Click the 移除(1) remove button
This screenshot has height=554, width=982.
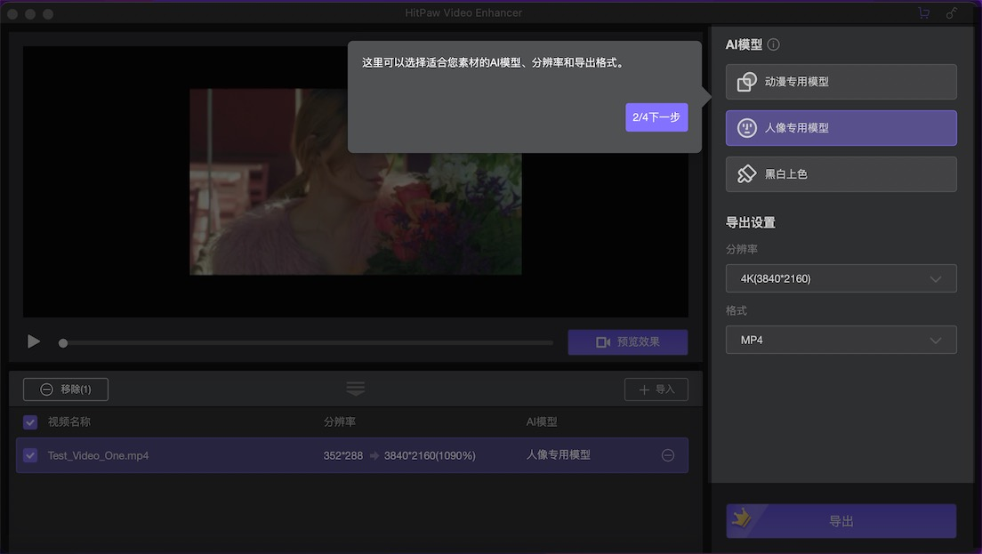(66, 389)
